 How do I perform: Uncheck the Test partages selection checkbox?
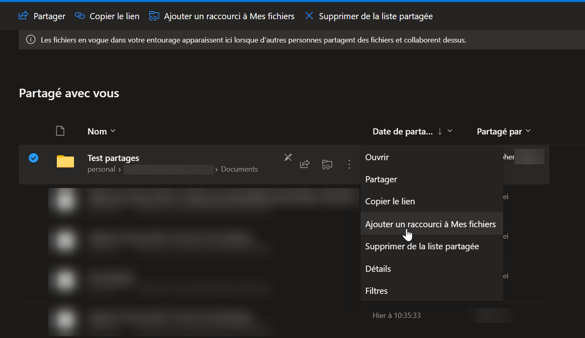34,158
